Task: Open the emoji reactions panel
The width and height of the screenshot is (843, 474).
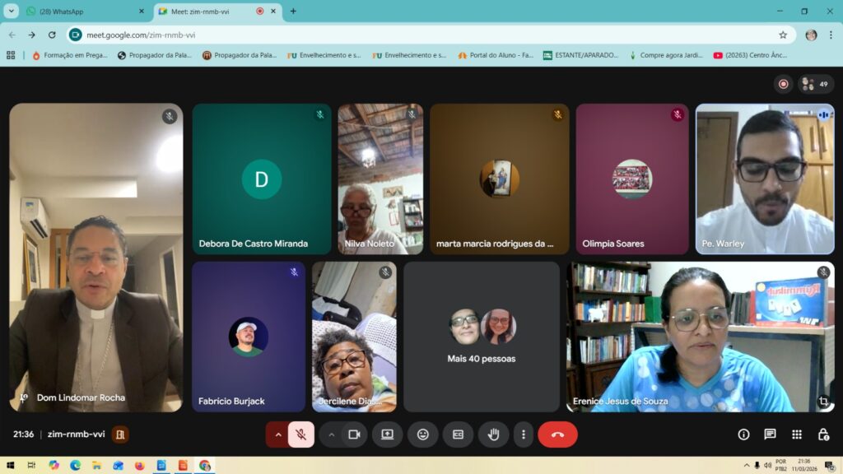Action: tap(422, 434)
